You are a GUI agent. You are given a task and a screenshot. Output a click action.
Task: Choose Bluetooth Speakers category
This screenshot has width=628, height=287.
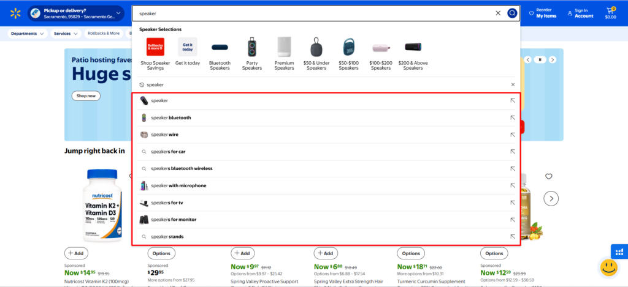[x=220, y=54]
